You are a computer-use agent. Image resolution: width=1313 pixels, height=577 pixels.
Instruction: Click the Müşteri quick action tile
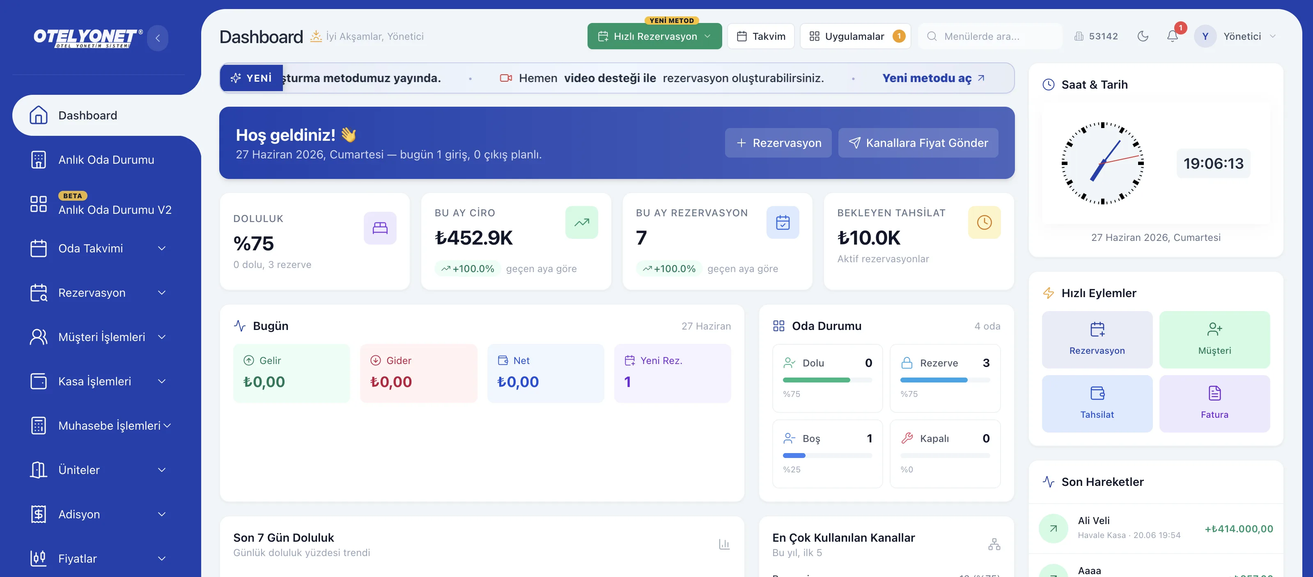click(1214, 340)
